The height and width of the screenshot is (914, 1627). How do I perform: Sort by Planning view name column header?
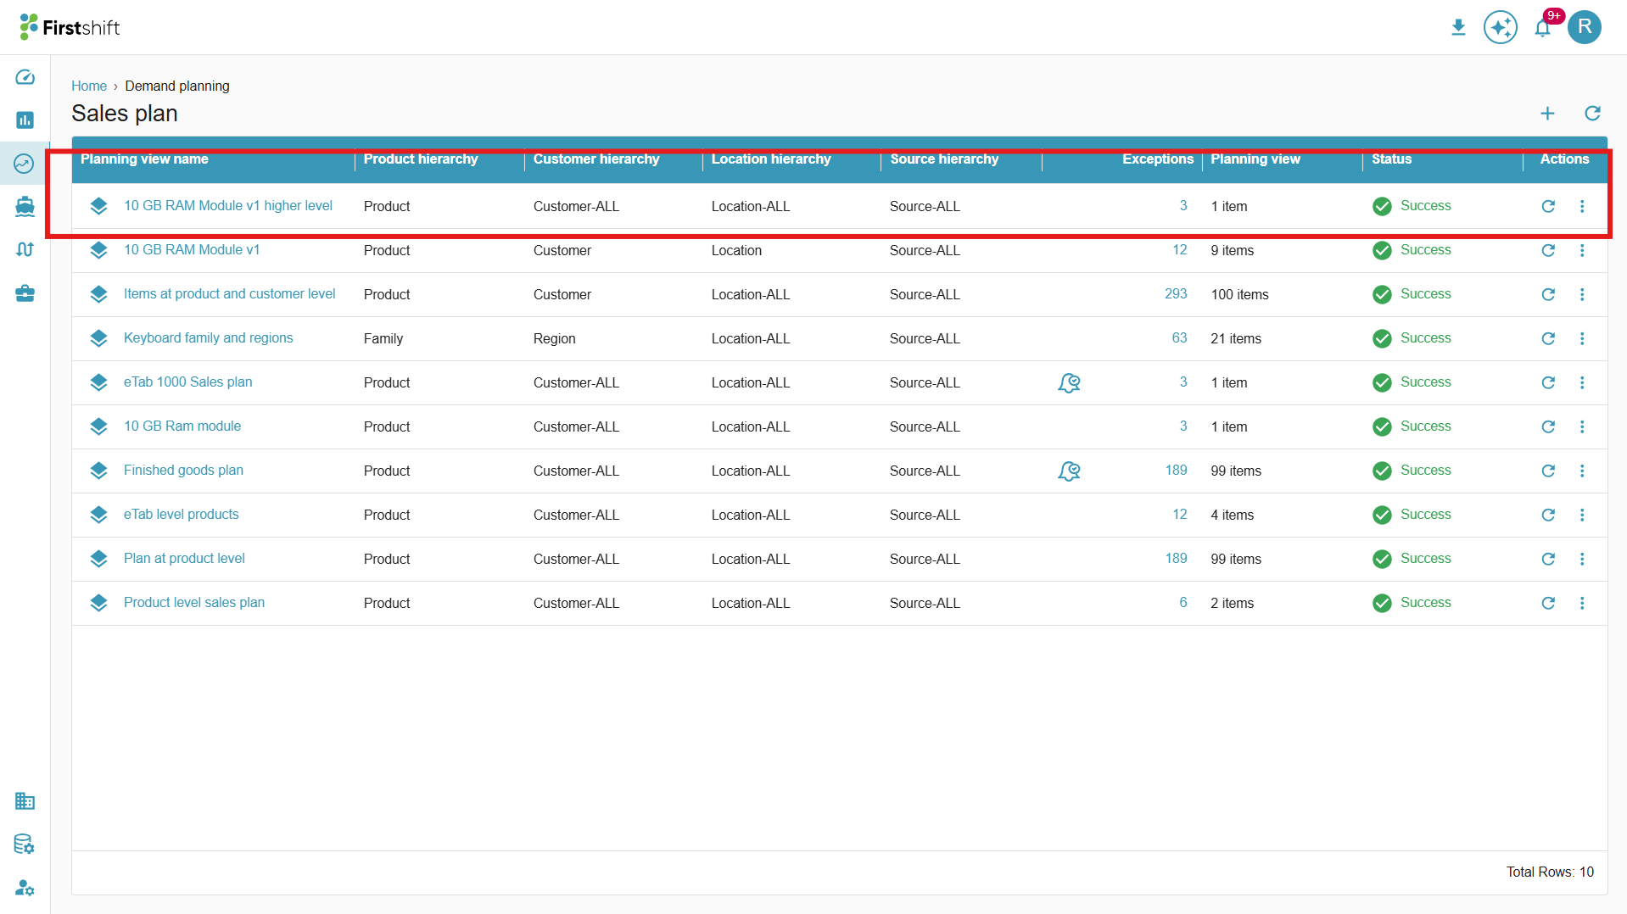coord(144,159)
